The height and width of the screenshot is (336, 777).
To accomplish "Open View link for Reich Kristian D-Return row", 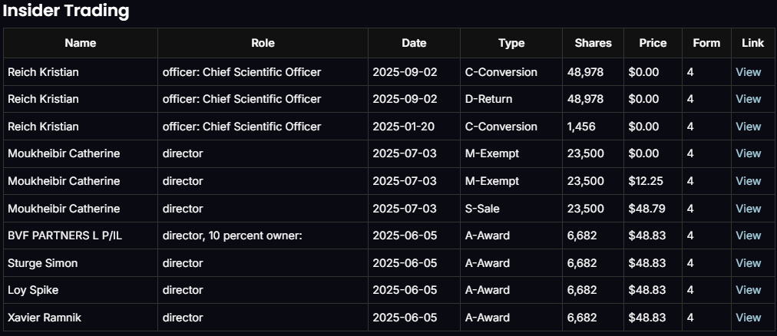I will (x=748, y=99).
